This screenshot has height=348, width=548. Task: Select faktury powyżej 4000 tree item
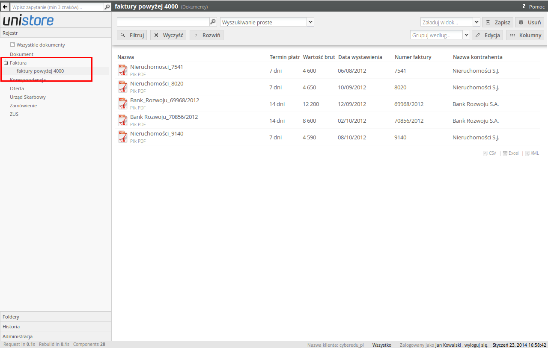(40, 71)
